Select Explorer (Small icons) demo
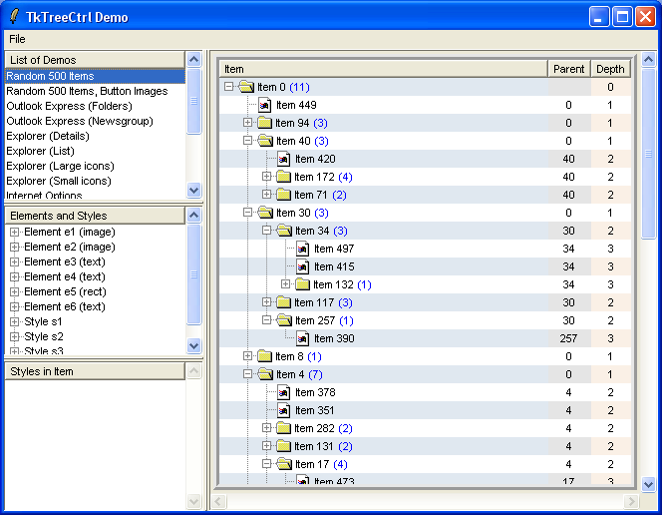This screenshot has height=515, width=662. [95, 182]
